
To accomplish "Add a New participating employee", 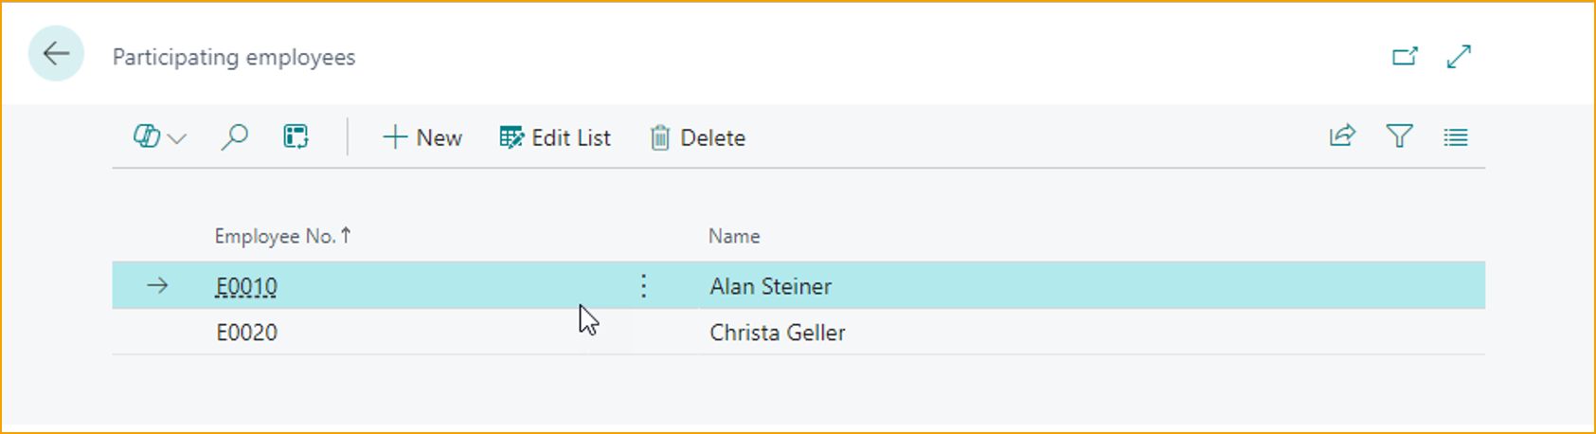I will click(x=422, y=137).
